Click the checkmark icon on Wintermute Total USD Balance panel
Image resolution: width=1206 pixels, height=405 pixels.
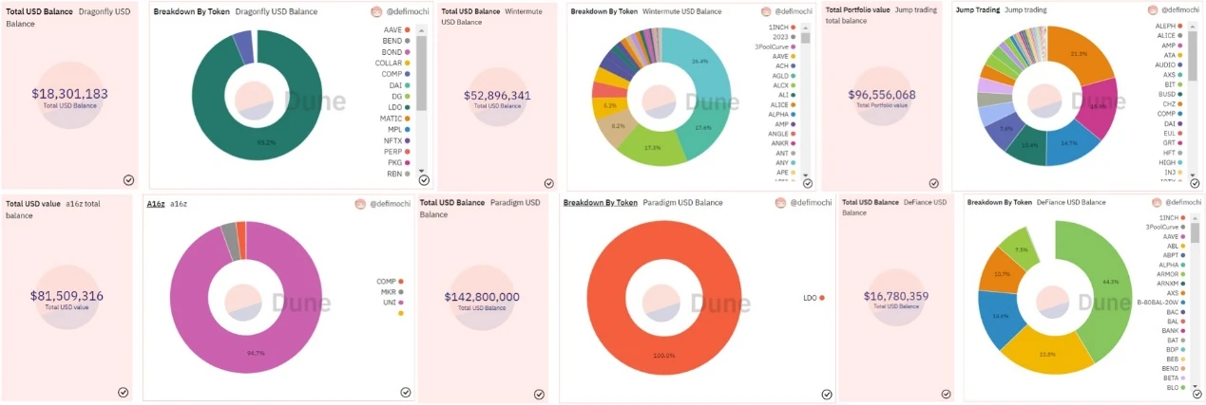[548, 183]
